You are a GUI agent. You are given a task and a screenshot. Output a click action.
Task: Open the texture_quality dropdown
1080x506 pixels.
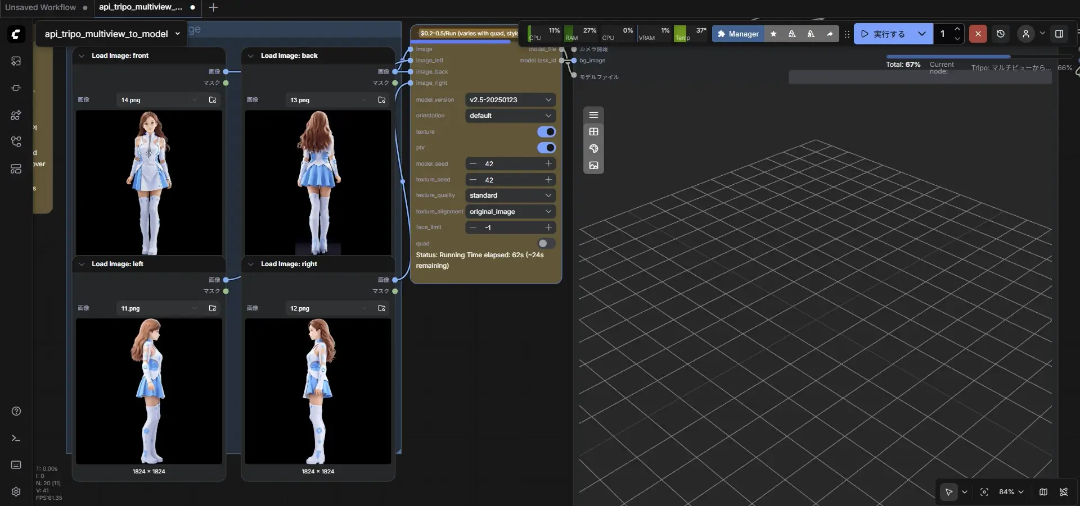(509, 195)
